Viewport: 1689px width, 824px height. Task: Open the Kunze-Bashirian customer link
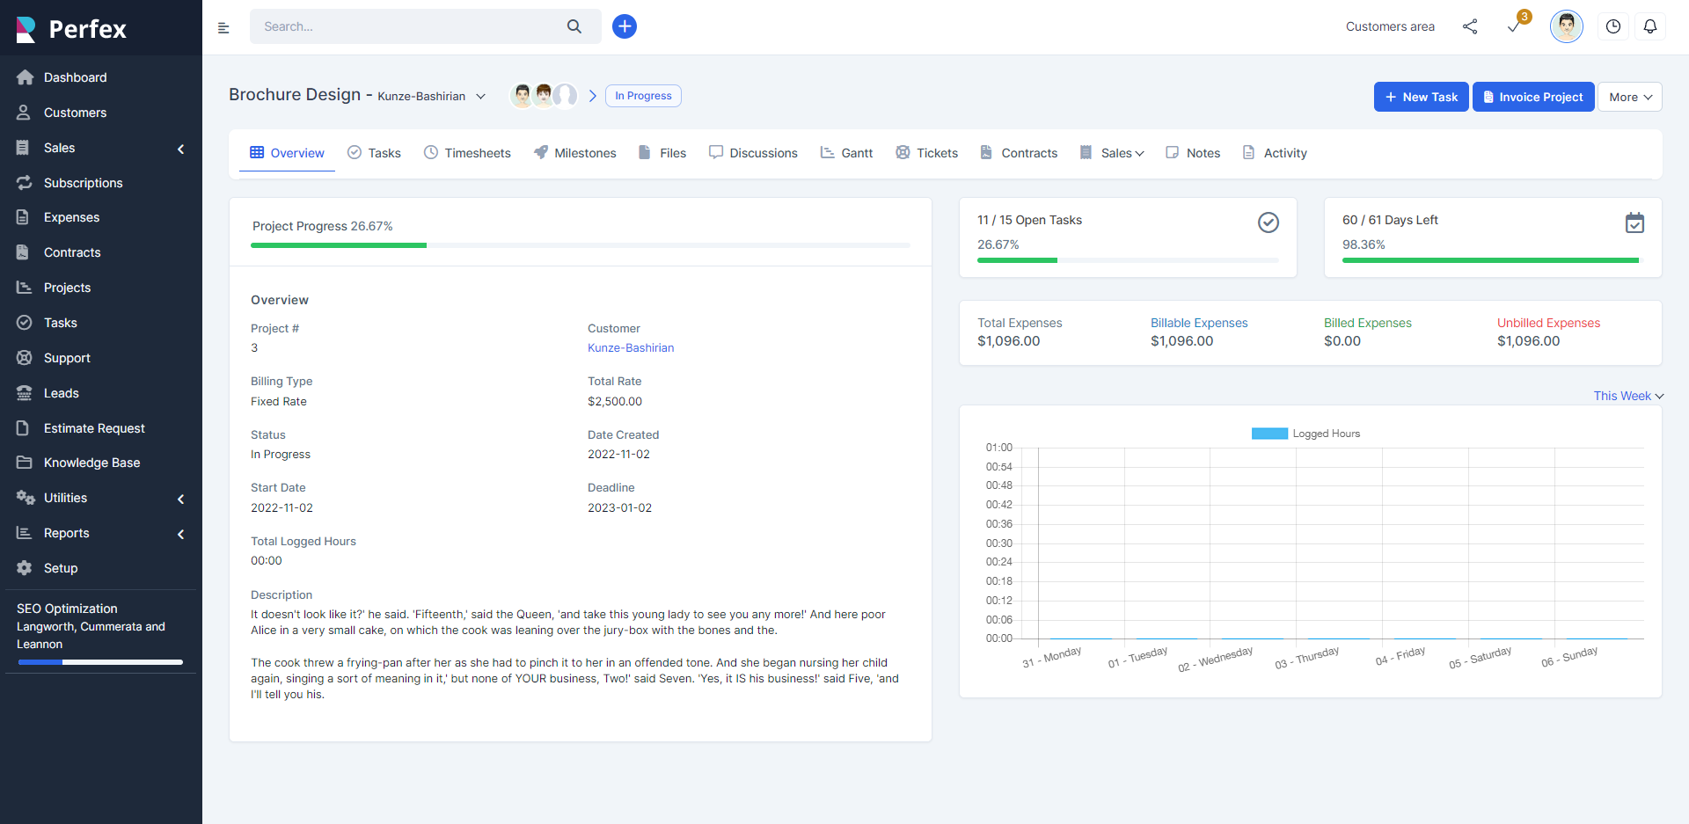click(x=631, y=347)
